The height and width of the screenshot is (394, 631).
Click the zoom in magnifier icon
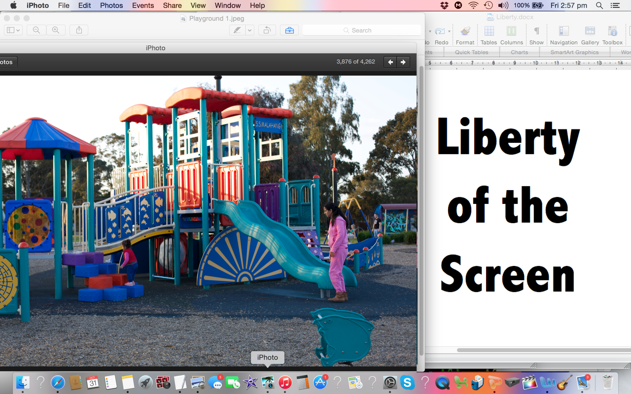(x=56, y=30)
